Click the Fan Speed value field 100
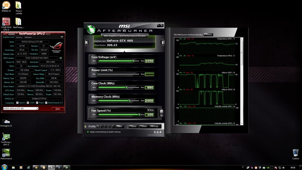302x170 pixels. 149,115
